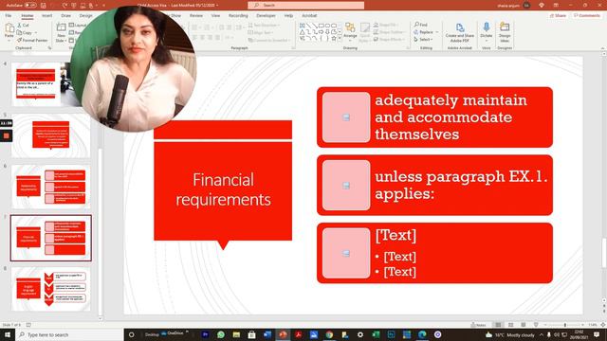Screen dimensions: 607x341
Task: Open the Acrobat ribbon tab
Action: [x=309, y=16]
